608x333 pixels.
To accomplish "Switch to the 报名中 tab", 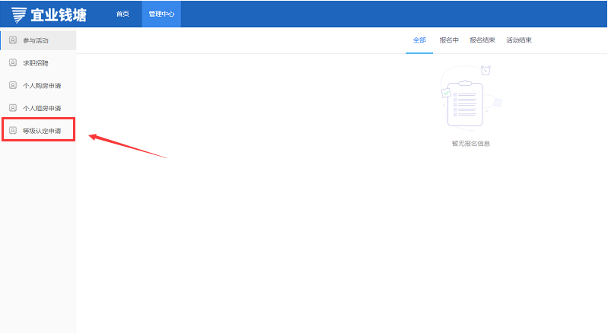I will tap(449, 40).
